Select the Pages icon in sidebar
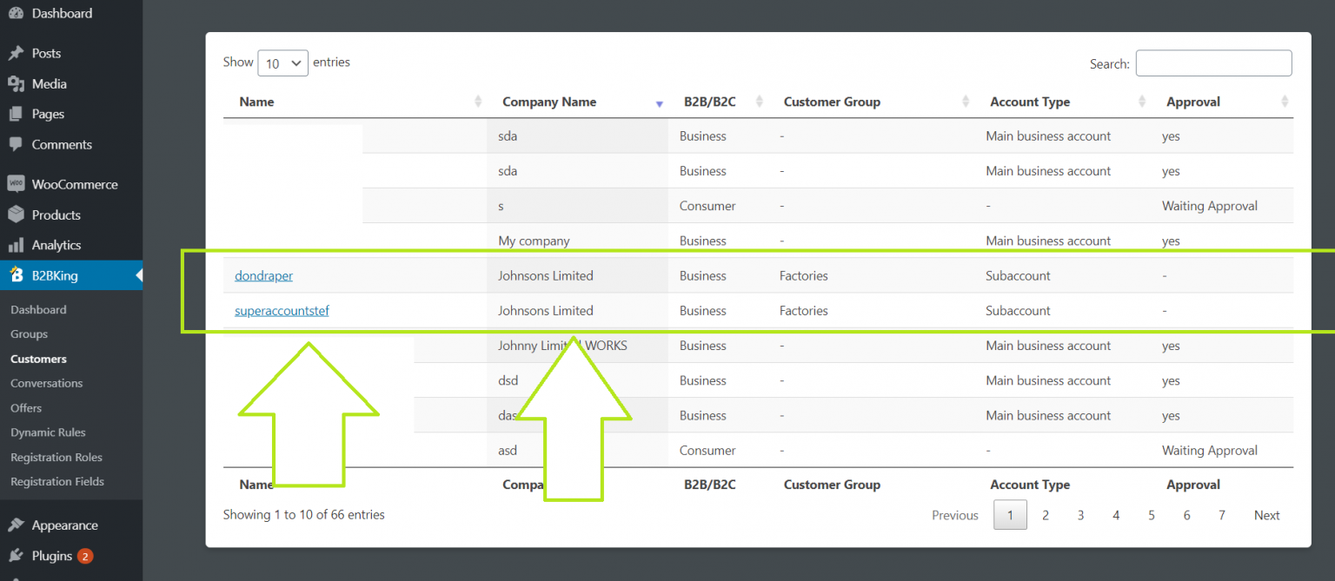Screen dimensions: 1335x581 coord(17,114)
